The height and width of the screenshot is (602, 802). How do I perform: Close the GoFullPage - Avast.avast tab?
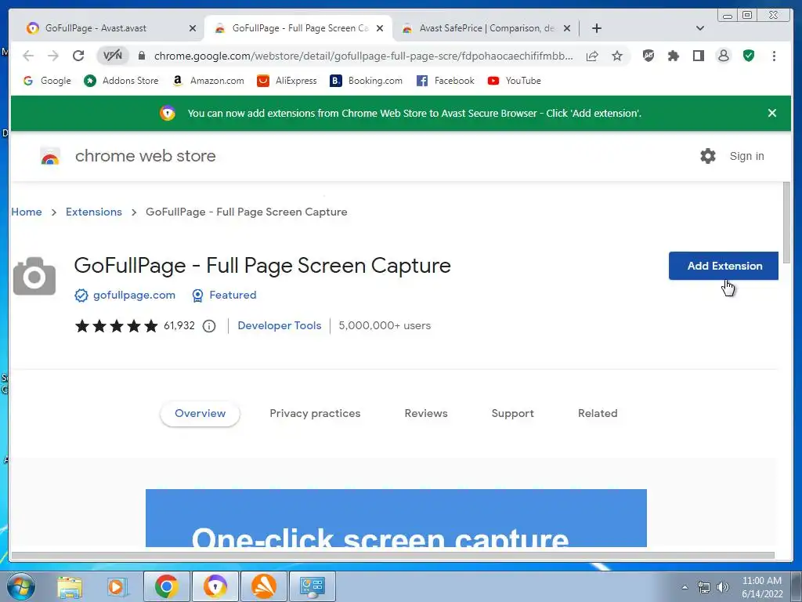pyautogui.click(x=193, y=28)
